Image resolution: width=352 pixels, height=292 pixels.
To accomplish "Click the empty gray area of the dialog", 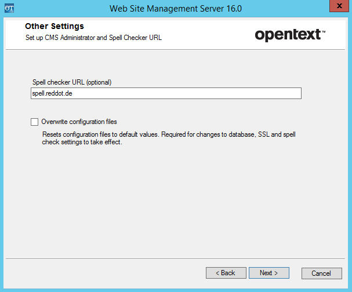I will tap(175, 202).
